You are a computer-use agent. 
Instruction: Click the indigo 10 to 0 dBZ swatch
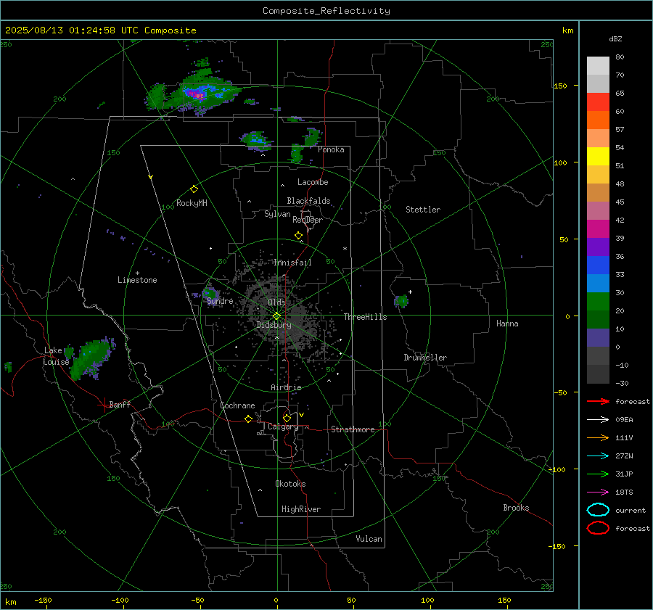[x=598, y=338]
